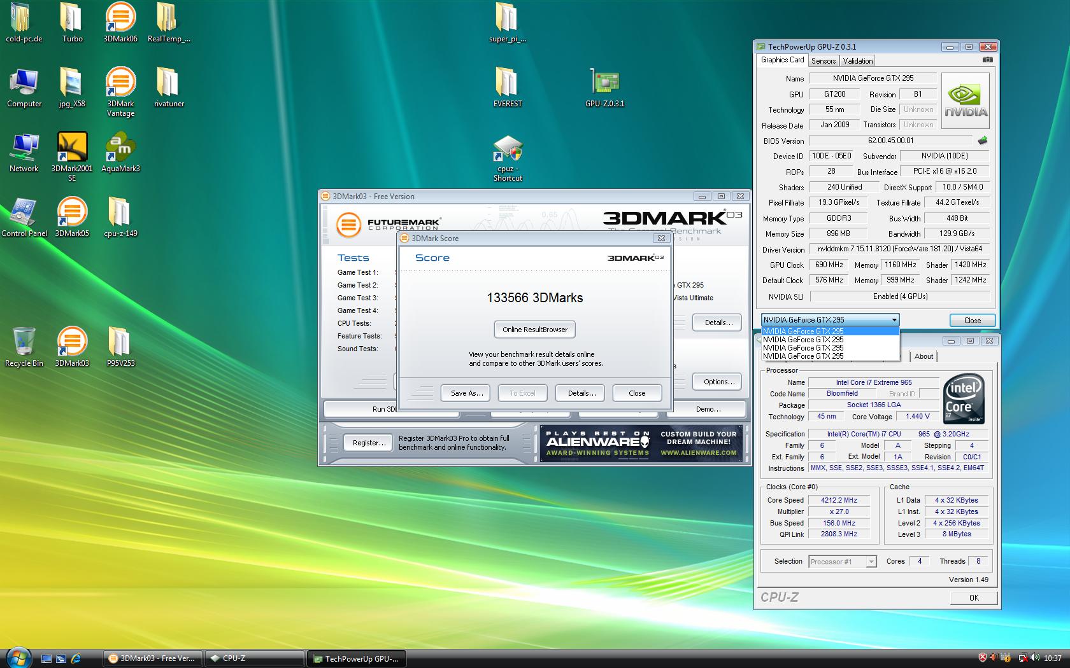
Task: Click Driver Version field in GPU-Z
Action: 900,249
